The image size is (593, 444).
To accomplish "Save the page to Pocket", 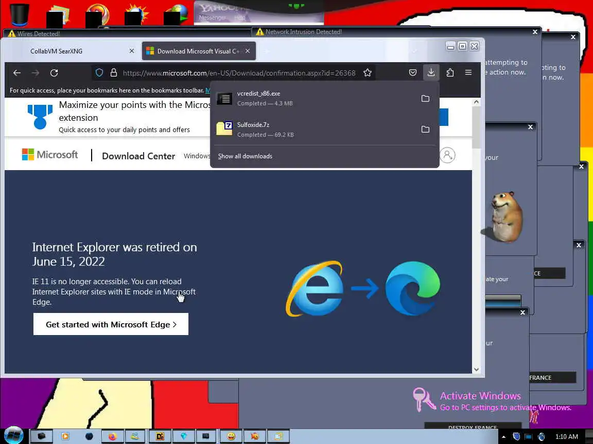I will click(x=413, y=72).
